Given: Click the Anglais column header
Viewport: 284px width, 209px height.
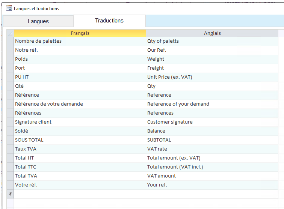Looking at the screenshot, I should coord(212,33).
